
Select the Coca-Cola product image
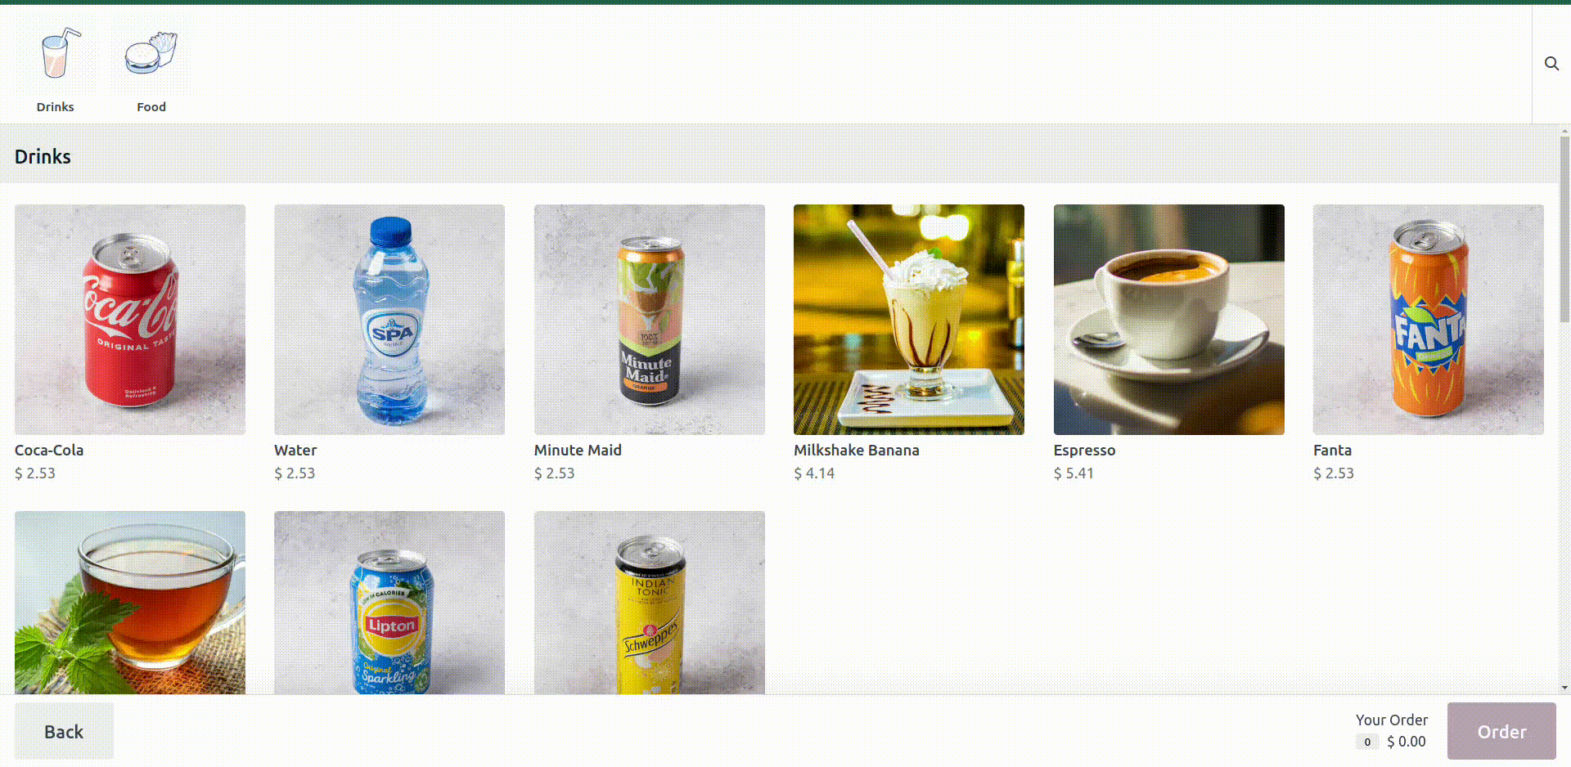[130, 320]
